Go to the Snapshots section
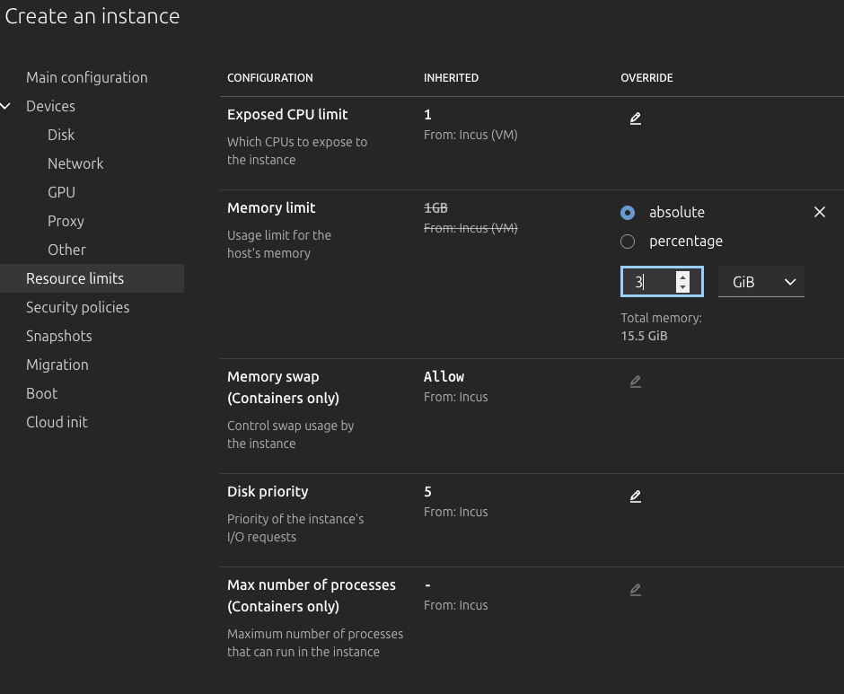The width and height of the screenshot is (844, 694). [x=59, y=336]
